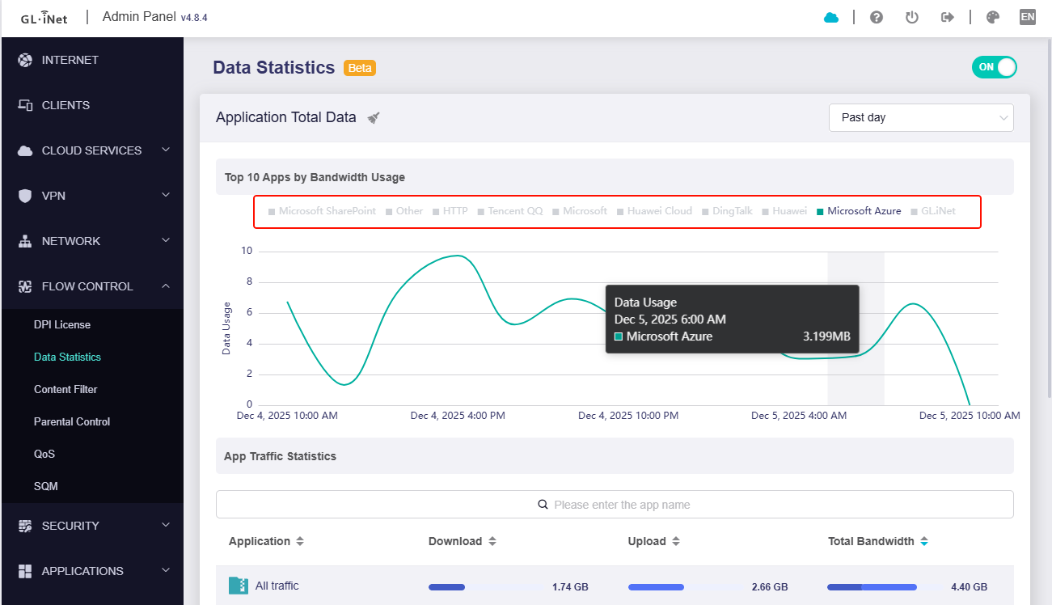1052x605 pixels.
Task: Show Microsoft SharePoint series in chart legend
Action: pyautogui.click(x=322, y=211)
